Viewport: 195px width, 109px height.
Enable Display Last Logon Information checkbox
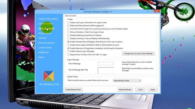(x=68, y=22)
